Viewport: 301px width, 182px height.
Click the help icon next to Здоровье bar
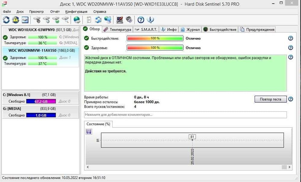tap(291, 48)
